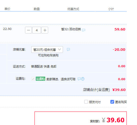Uncheck the 匿名购买 checkbox
Image resolution: width=137 pixels, height=125 pixels.
[112, 102]
